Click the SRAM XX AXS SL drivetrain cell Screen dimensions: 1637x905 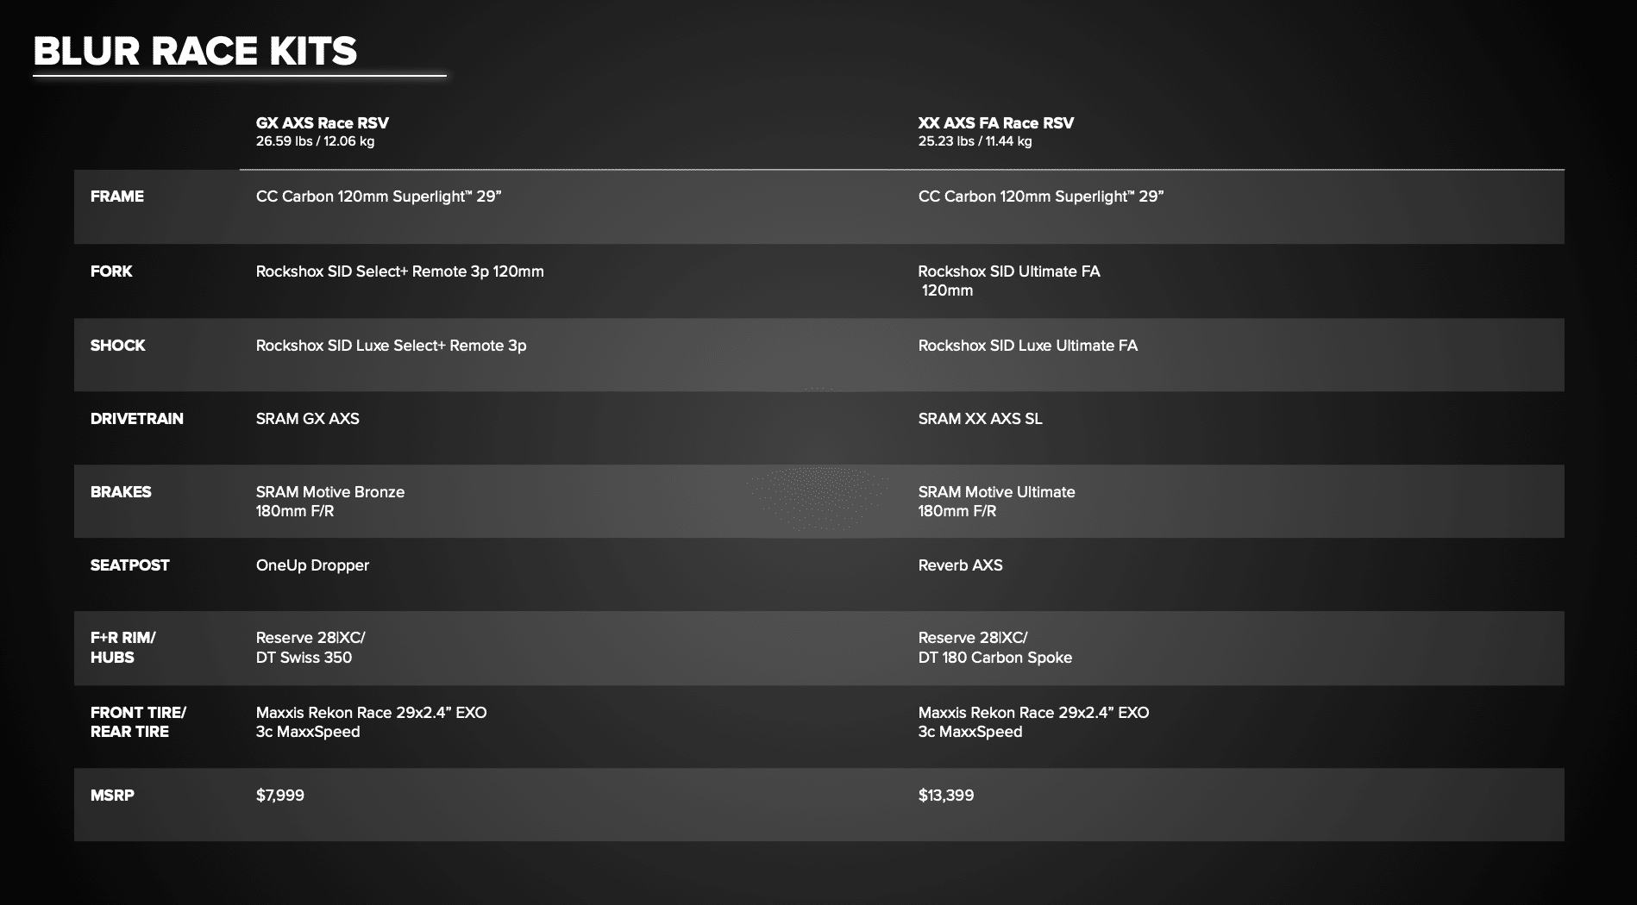click(981, 419)
